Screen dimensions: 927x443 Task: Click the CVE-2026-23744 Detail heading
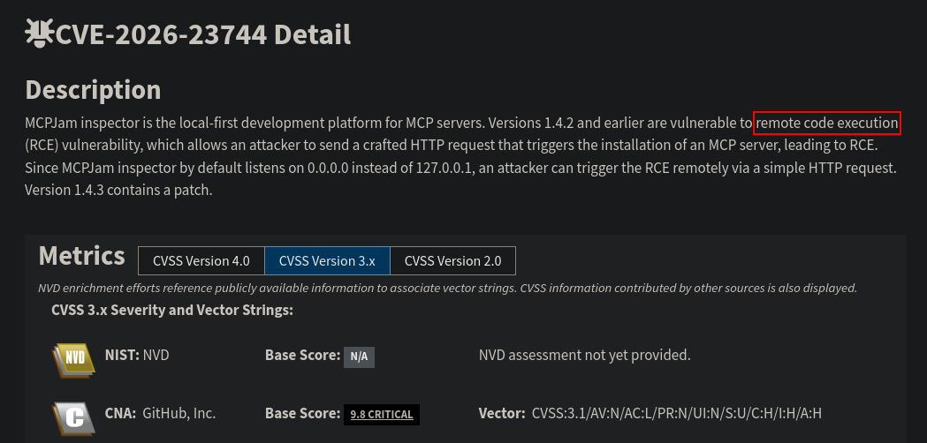point(202,34)
